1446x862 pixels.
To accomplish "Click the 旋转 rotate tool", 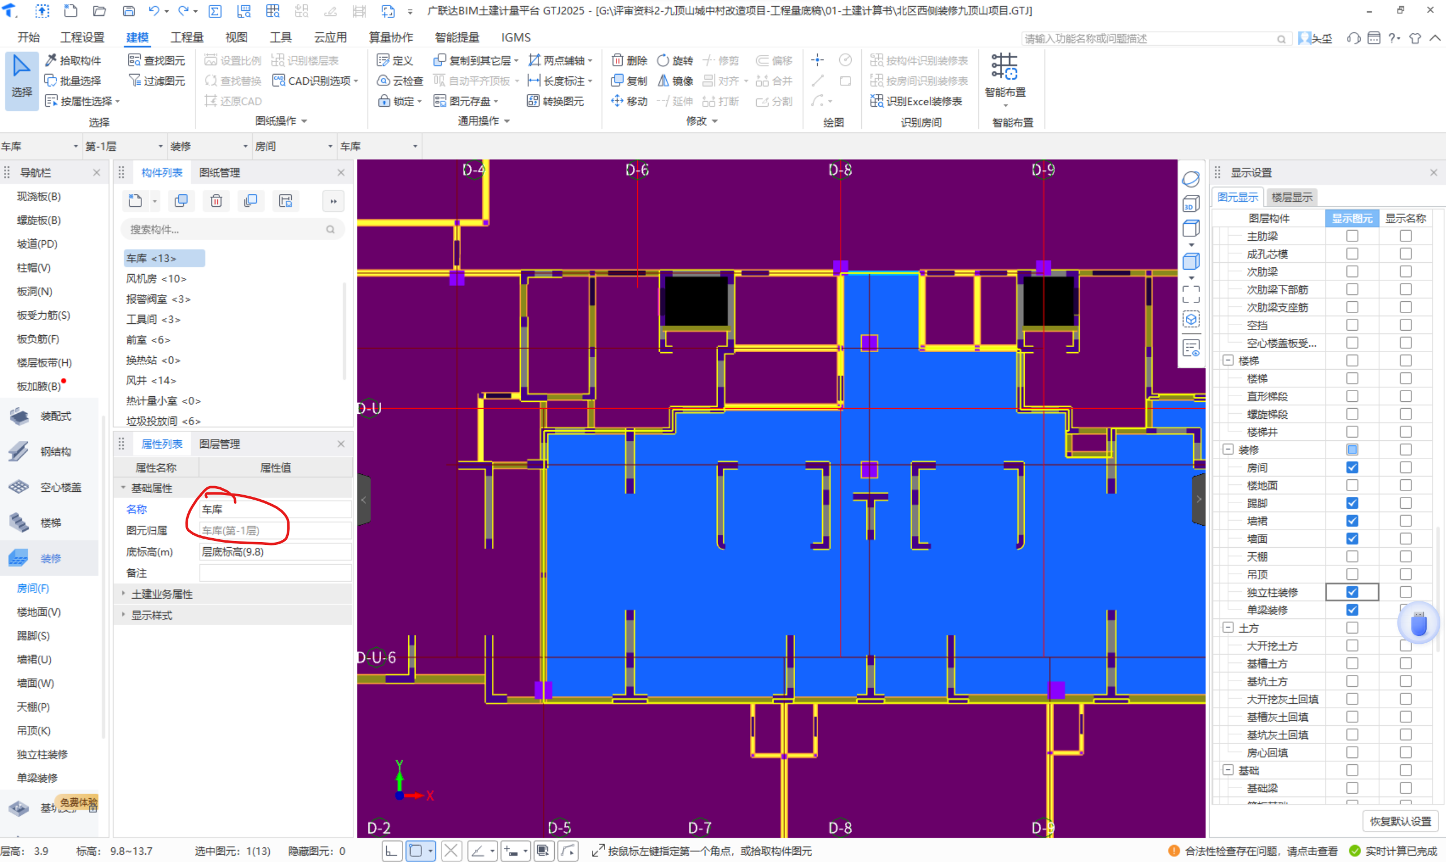I will 675,60.
